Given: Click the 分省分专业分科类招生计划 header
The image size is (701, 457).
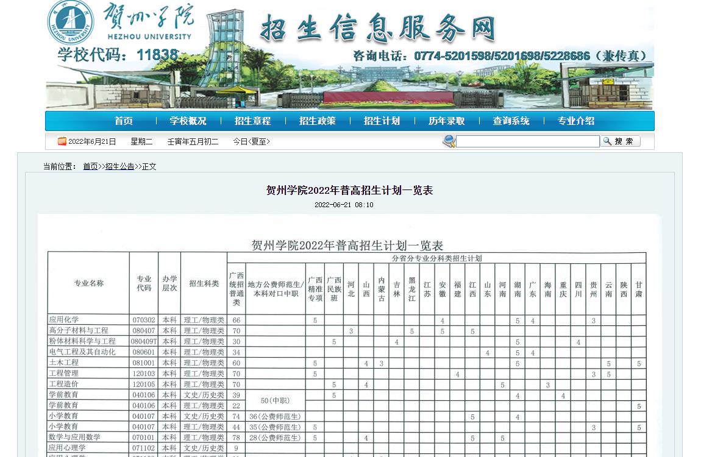Looking at the screenshot, I should [437, 258].
